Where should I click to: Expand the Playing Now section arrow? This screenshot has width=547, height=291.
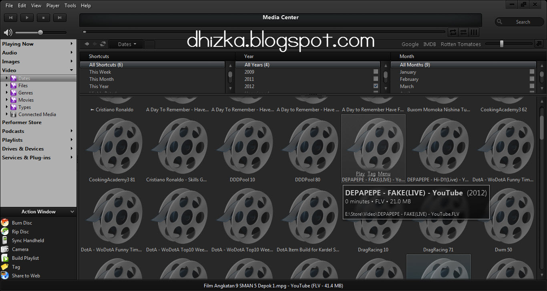(x=72, y=44)
